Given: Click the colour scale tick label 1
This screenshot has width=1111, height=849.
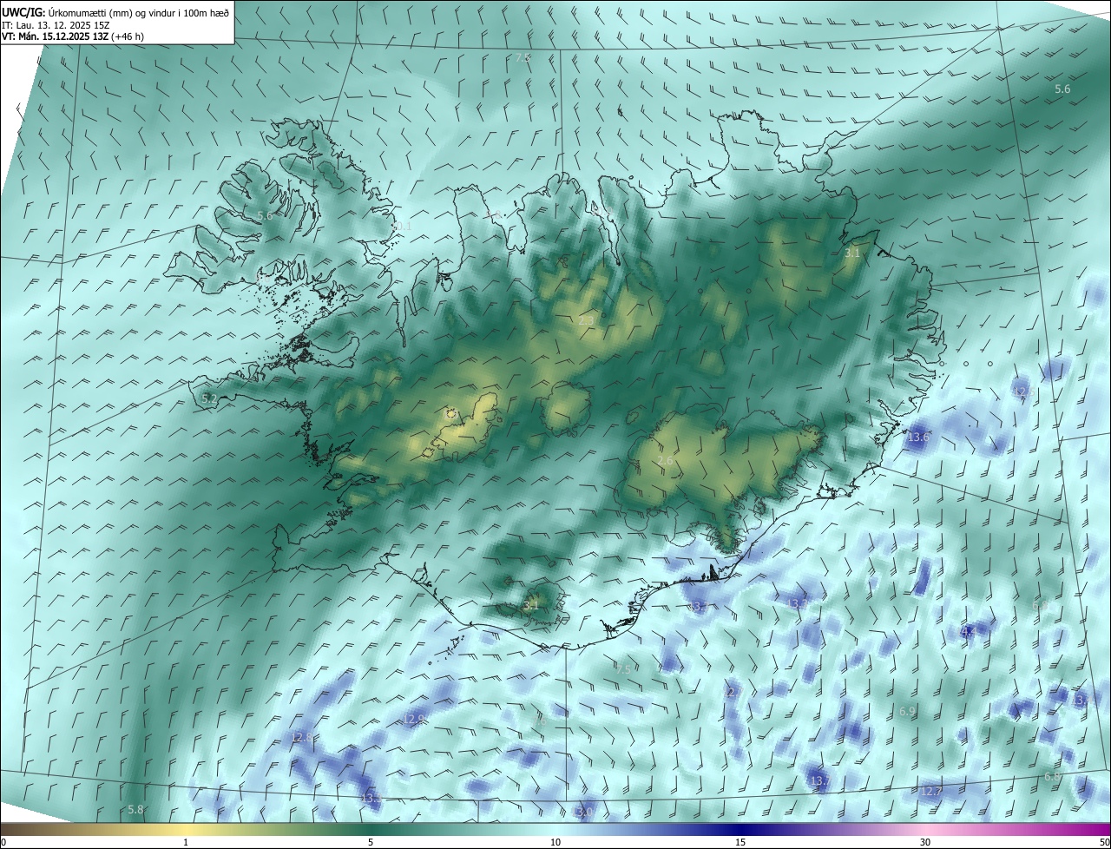Looking at the screenshot, I should coord(186,842).
